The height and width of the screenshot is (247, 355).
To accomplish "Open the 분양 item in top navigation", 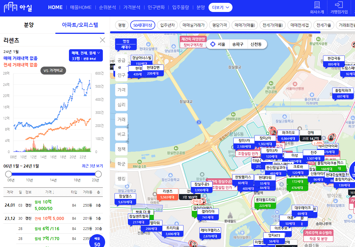I will [201, 7].
